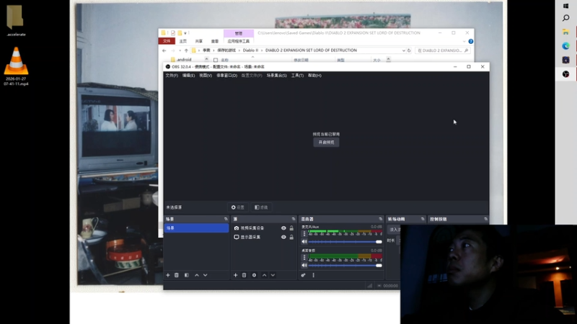Screen dimensions: 577x324
Task: Open 桌面音频 channel options dots
Action: [304, 257]
